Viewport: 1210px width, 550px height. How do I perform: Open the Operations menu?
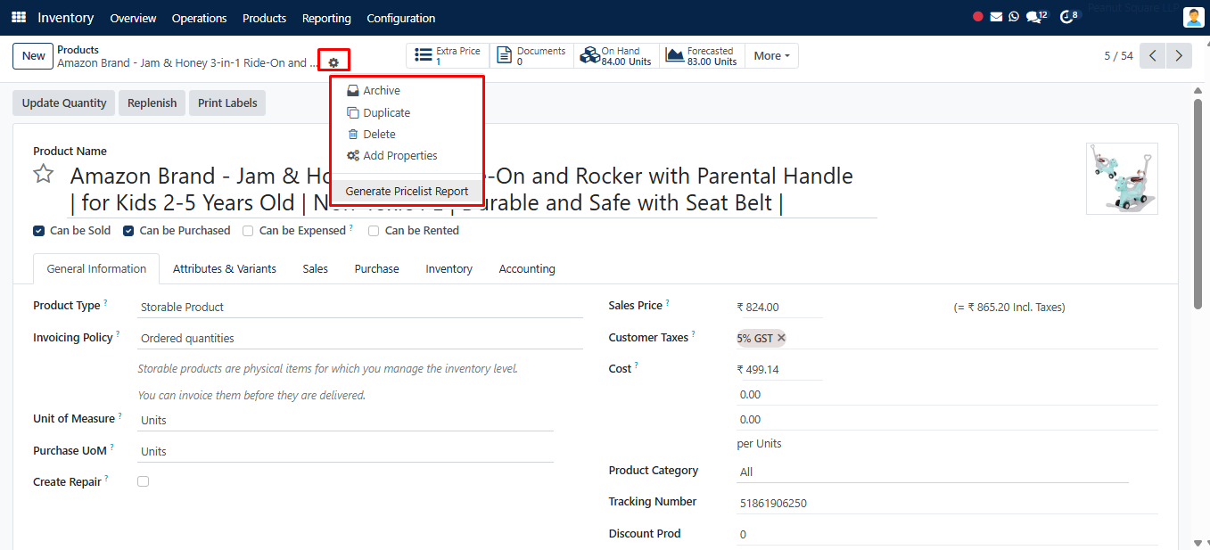[199, 18]
